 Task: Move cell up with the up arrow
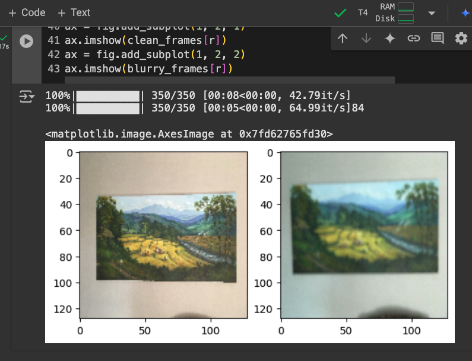[343, 39]
